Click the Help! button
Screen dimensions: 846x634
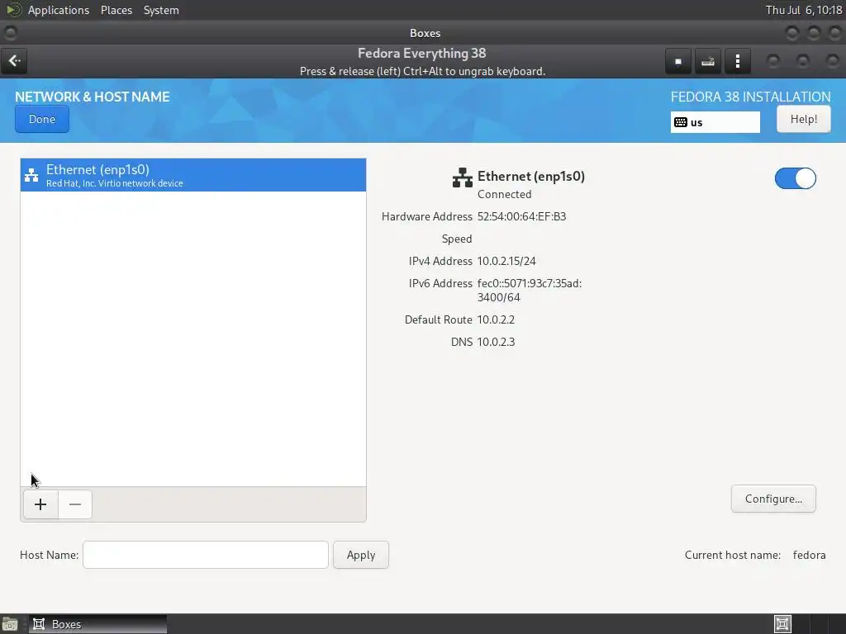pos(803,119)
